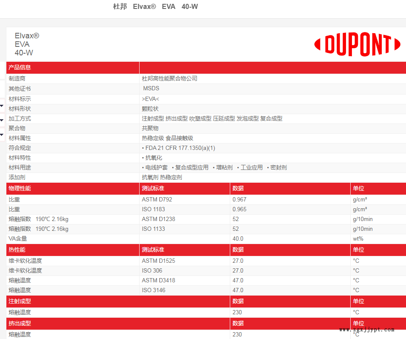Select the 产品信息 section header
Viewport: 406px width, 339px height.
pyautogui.click(x=20, y=68)
